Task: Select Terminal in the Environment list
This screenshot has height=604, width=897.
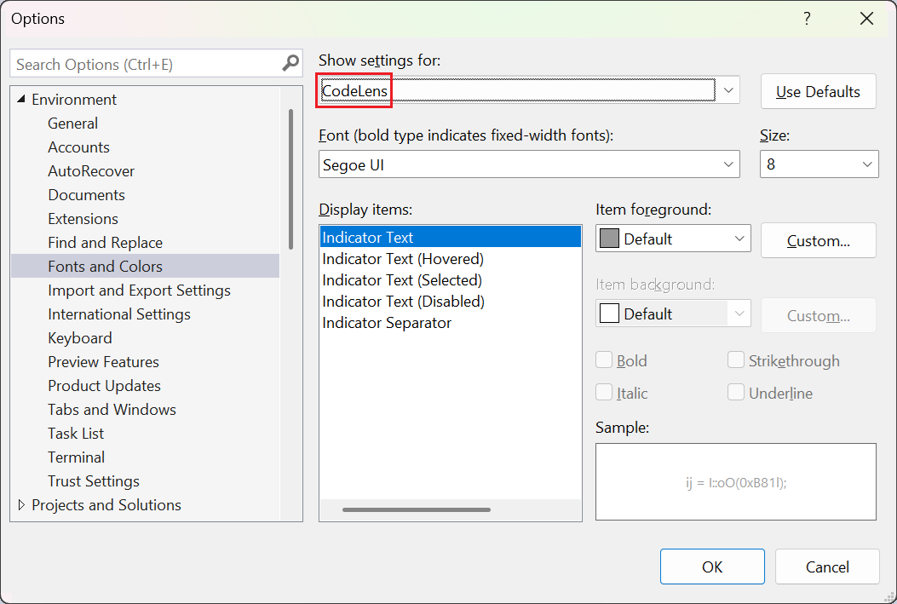Action: click(x=76, y=457)
